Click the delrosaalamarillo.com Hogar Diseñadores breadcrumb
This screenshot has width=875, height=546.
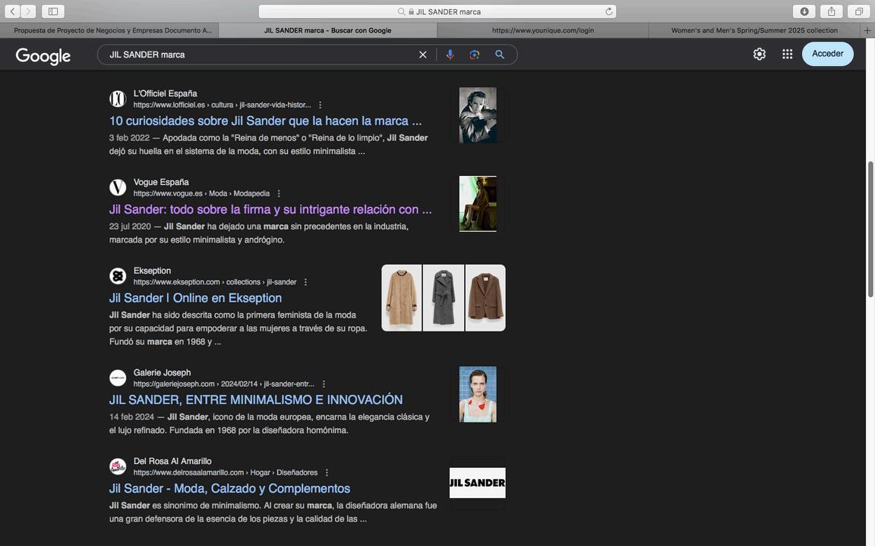[x=226, y=473]
